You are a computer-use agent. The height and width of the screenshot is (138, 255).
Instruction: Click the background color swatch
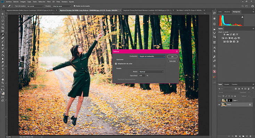(3, 94)
